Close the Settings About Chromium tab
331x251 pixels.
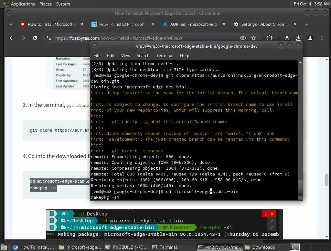point(295,25)
